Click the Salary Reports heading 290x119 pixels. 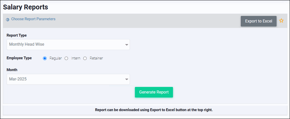(26, 7)
